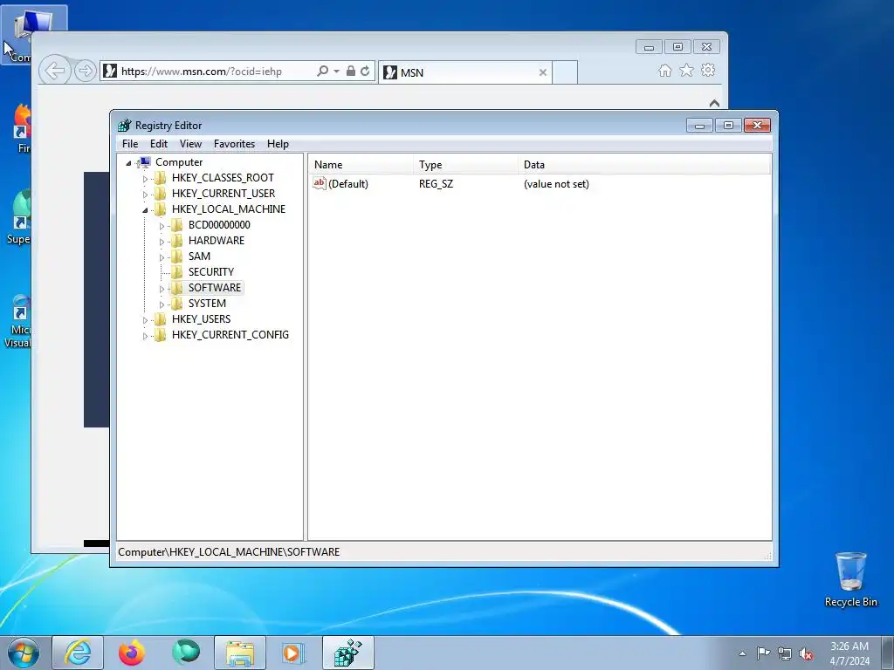Screen dimensions: 894x670
Task: Click the Home icon in Internet Explorer
Action: click(664, 71)
